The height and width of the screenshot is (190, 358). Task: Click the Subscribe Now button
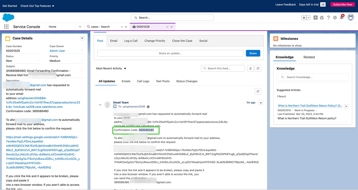pos(342,4)
